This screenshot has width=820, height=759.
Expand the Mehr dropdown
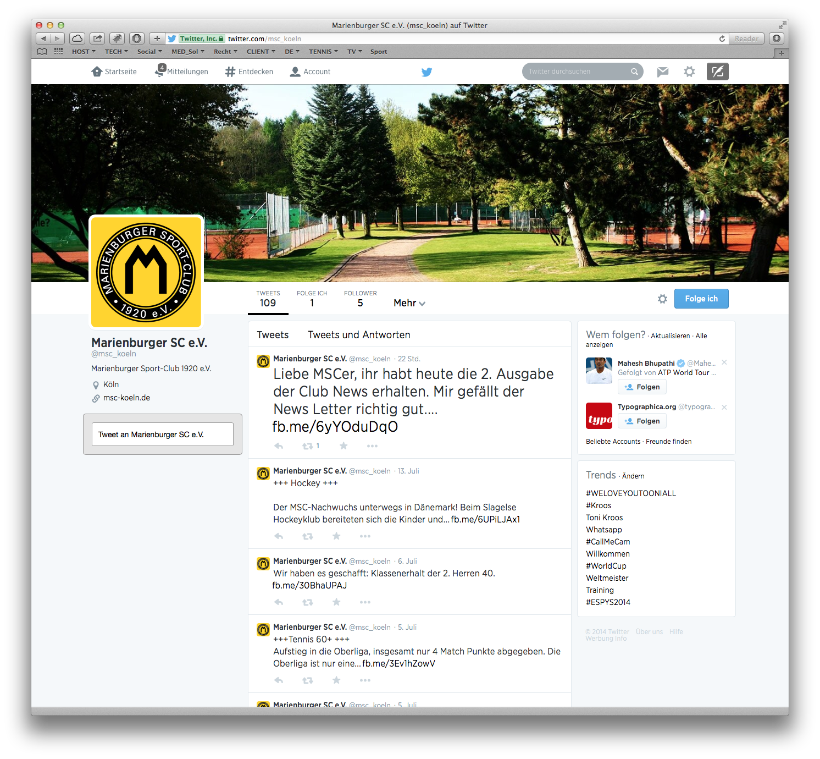pyautogui.click(x=409, y=303)
